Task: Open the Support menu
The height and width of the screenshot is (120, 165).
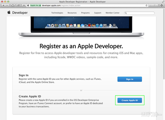Action: [x=98, y=13]
